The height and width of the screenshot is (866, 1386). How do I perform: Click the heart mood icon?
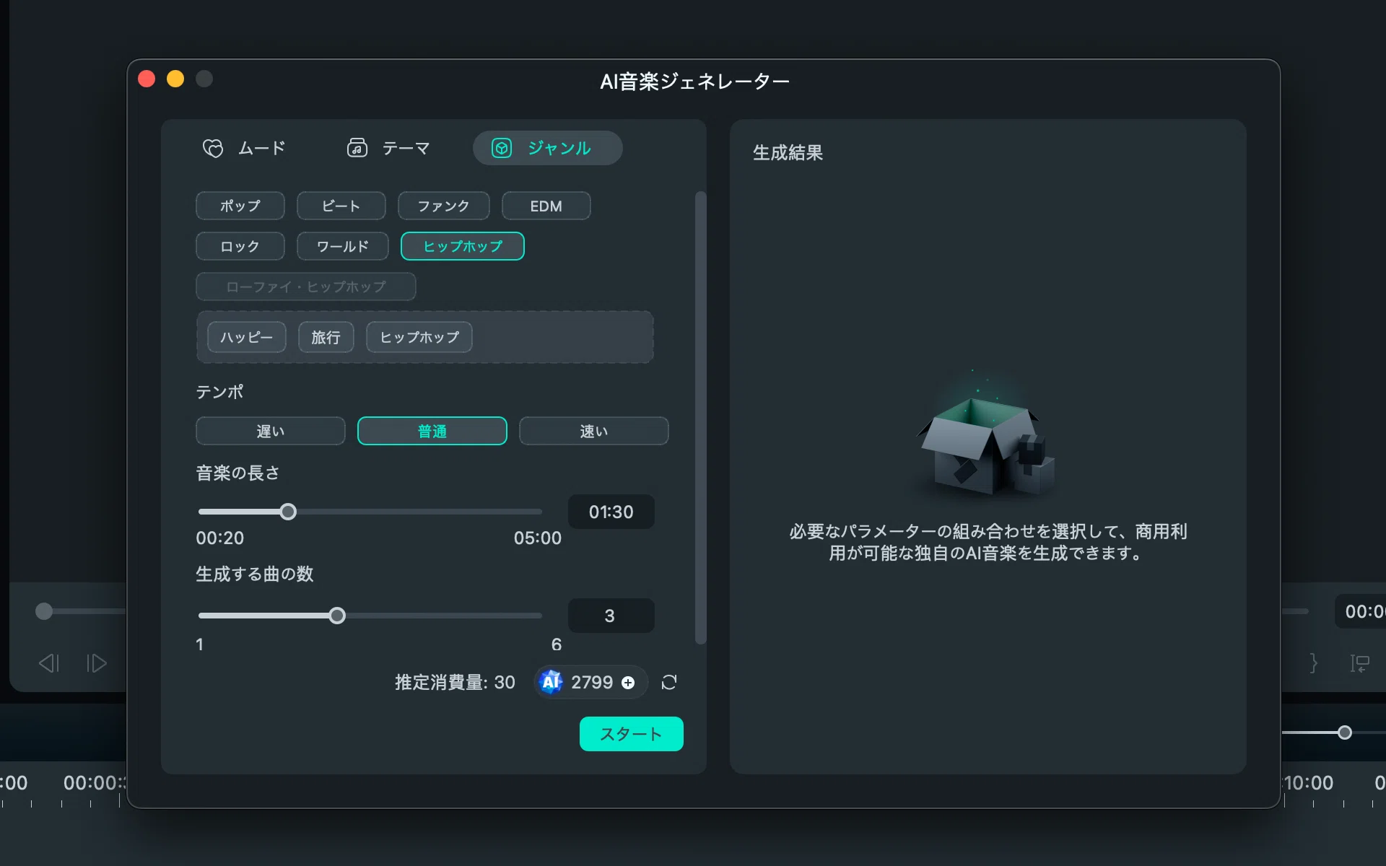[213, 148]
